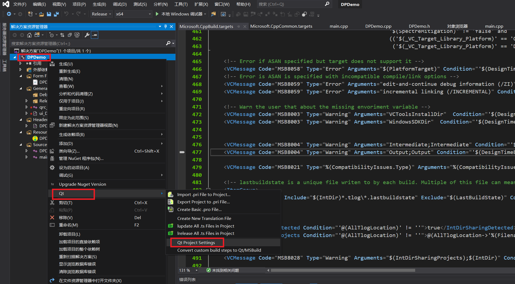515x284 pixels.
Task: Click the Open File folder icon
Action: [x=41, y=14]
